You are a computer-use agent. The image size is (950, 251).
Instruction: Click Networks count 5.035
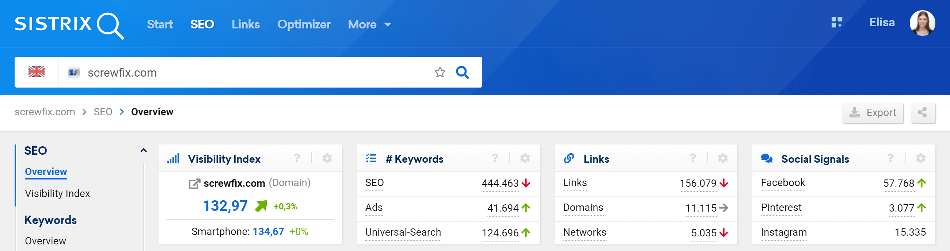coord(704,233)
